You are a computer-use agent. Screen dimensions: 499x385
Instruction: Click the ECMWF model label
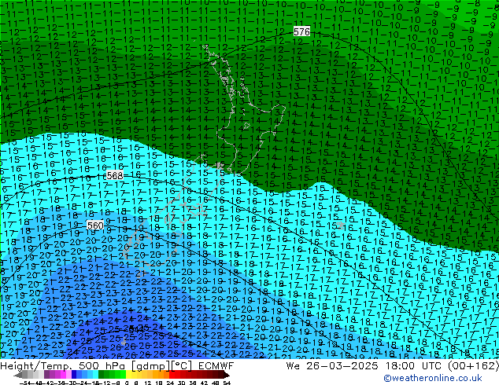[216, 366]
